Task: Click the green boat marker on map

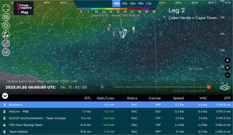Action: 134,30
